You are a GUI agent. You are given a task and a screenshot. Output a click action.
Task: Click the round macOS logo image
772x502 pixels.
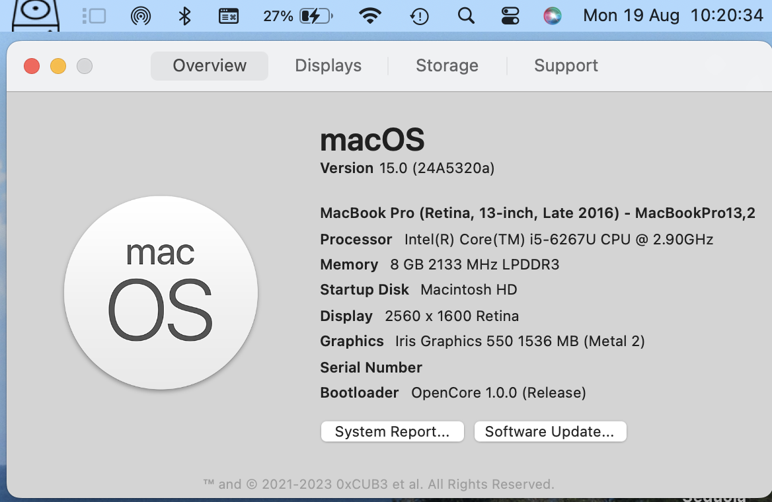[161, 293]
